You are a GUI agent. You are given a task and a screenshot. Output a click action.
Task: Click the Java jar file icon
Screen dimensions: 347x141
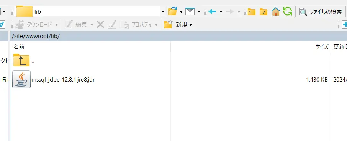[21, 79]
